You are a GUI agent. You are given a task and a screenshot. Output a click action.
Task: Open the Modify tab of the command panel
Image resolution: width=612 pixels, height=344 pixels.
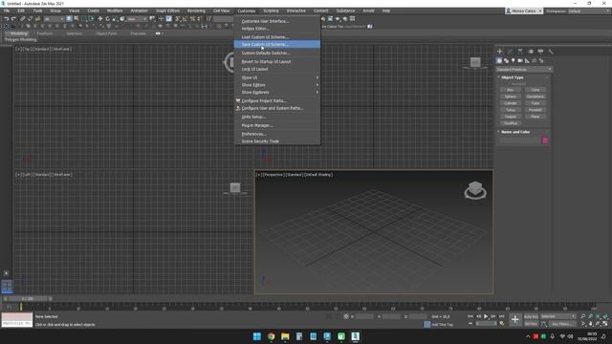point(510,51)
